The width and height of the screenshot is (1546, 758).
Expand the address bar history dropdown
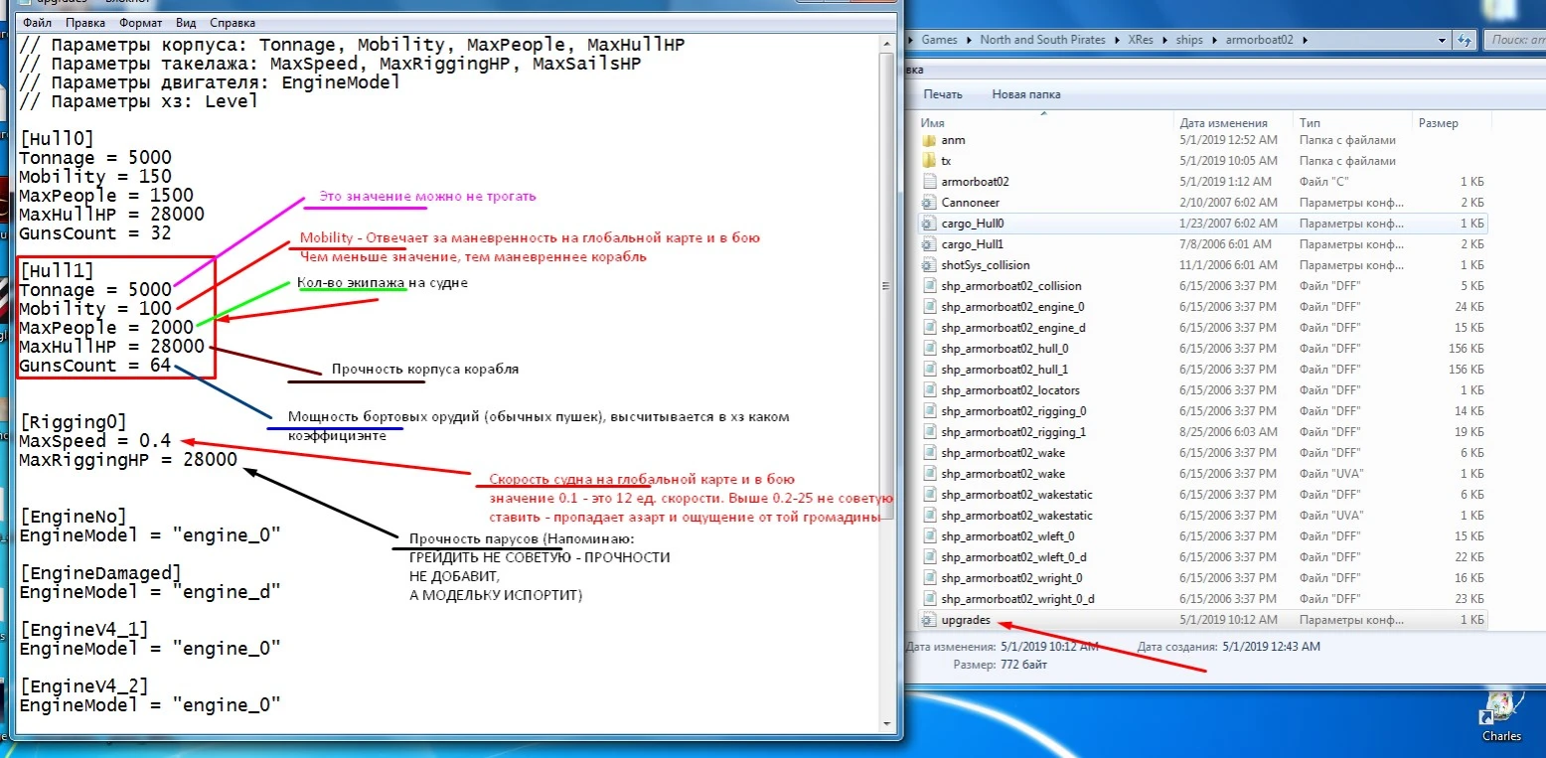tap(1442, 40)
